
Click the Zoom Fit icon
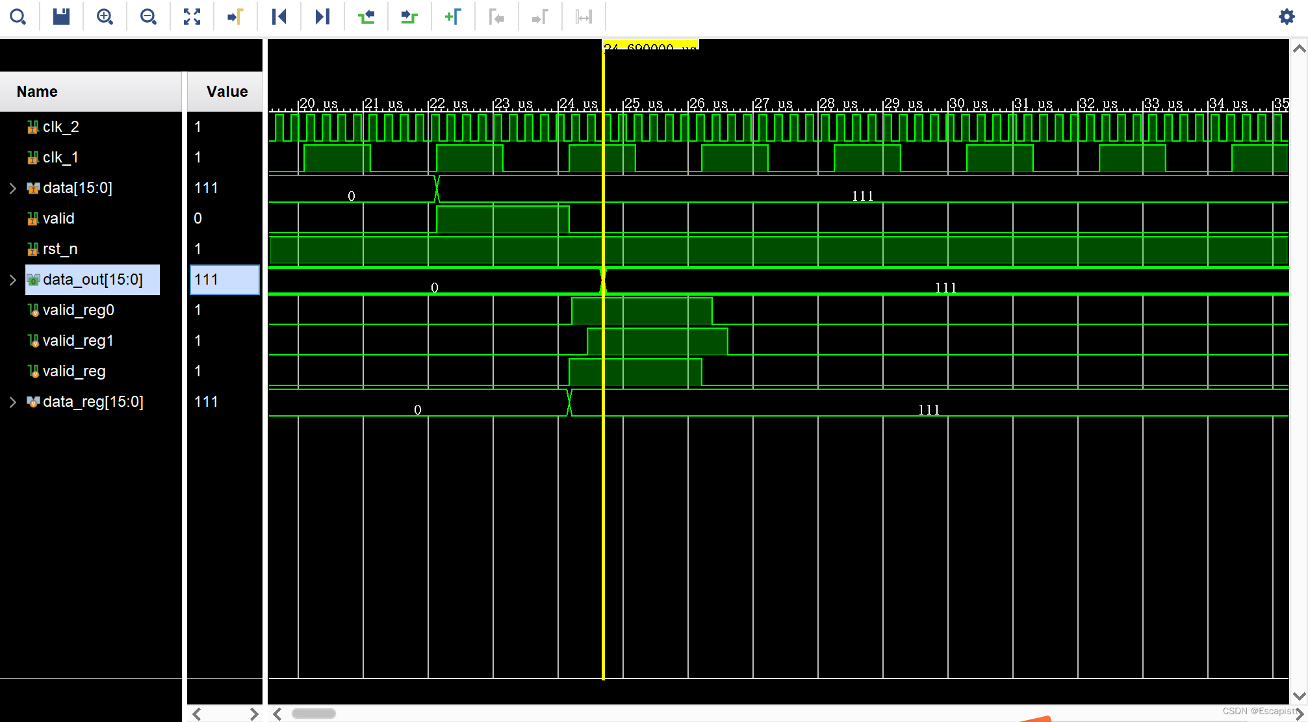(x=192, y=17)
